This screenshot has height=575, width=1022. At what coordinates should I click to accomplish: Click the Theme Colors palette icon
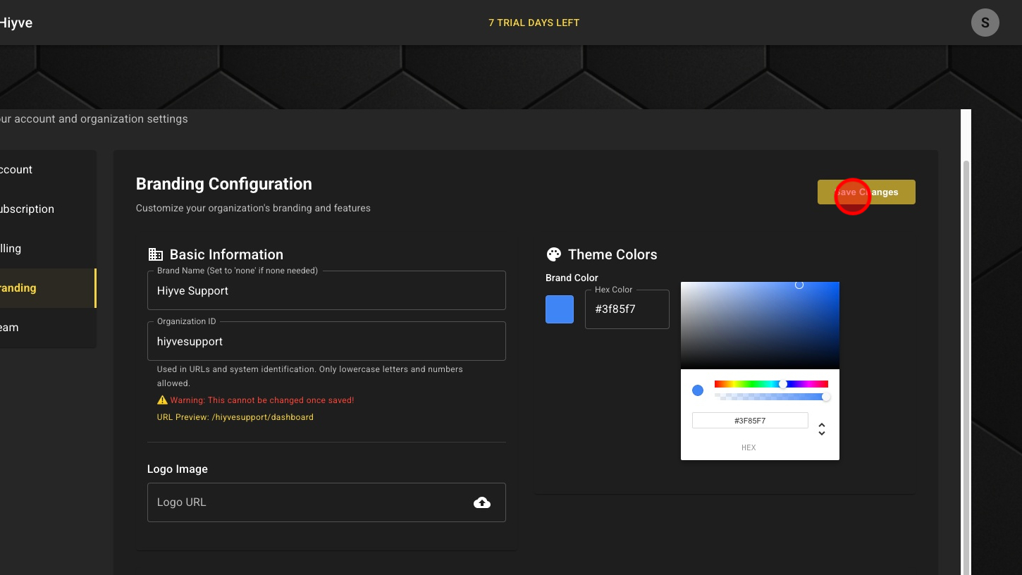click(x=554, y=254)
